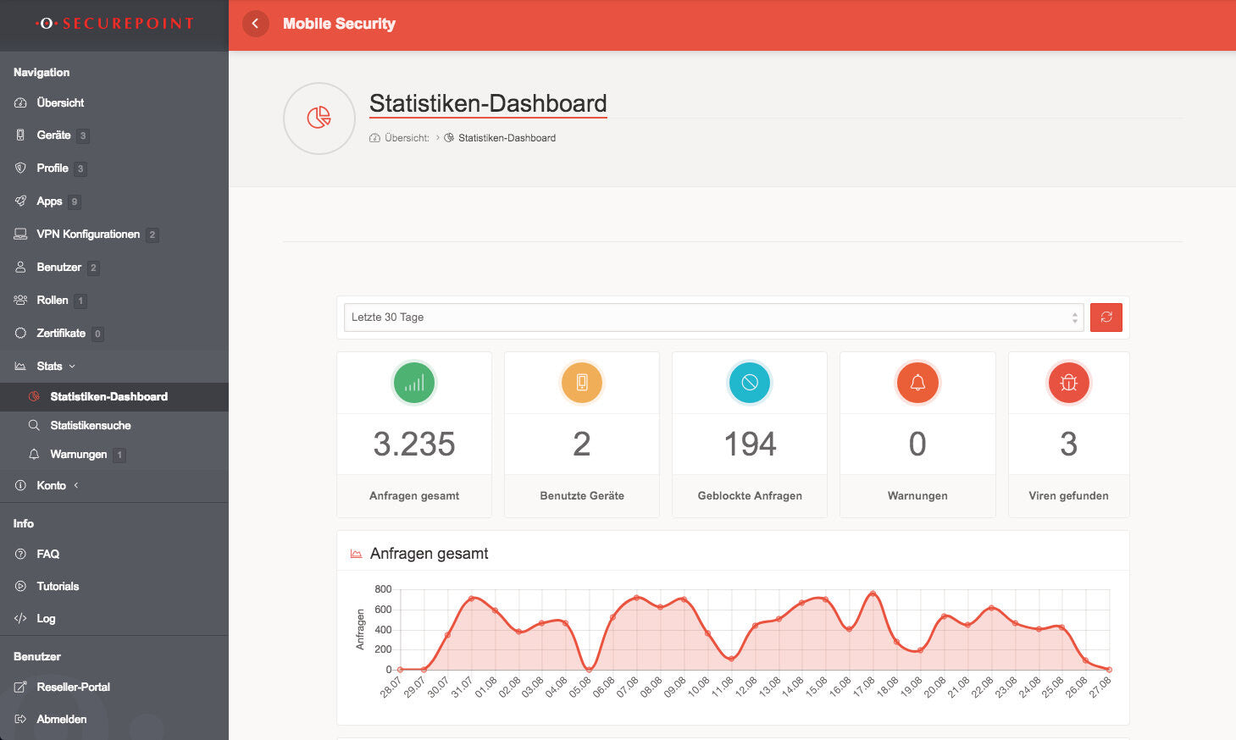Click the 17.08 peak data point
Screen dimensions: 1236x740
tap(873, 594)
